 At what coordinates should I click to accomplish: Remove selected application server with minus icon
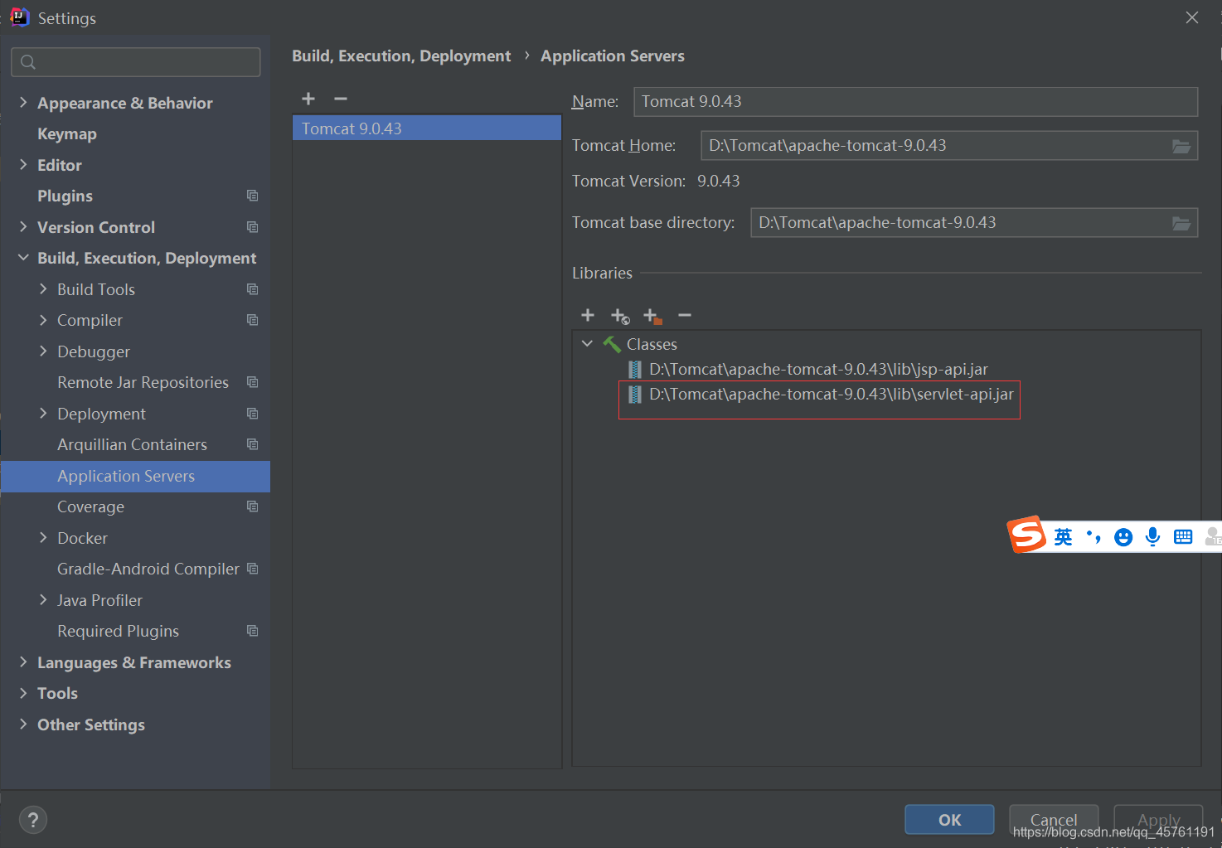(341, 99)
